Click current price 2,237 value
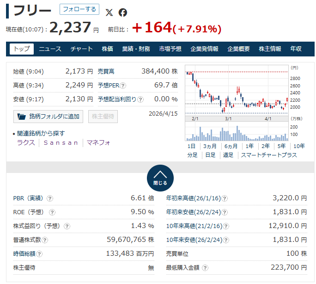316x284 pixels. coord(70,27)
